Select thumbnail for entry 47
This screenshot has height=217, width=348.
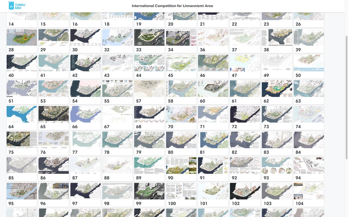pyautogui.click(x=245, y=63)
